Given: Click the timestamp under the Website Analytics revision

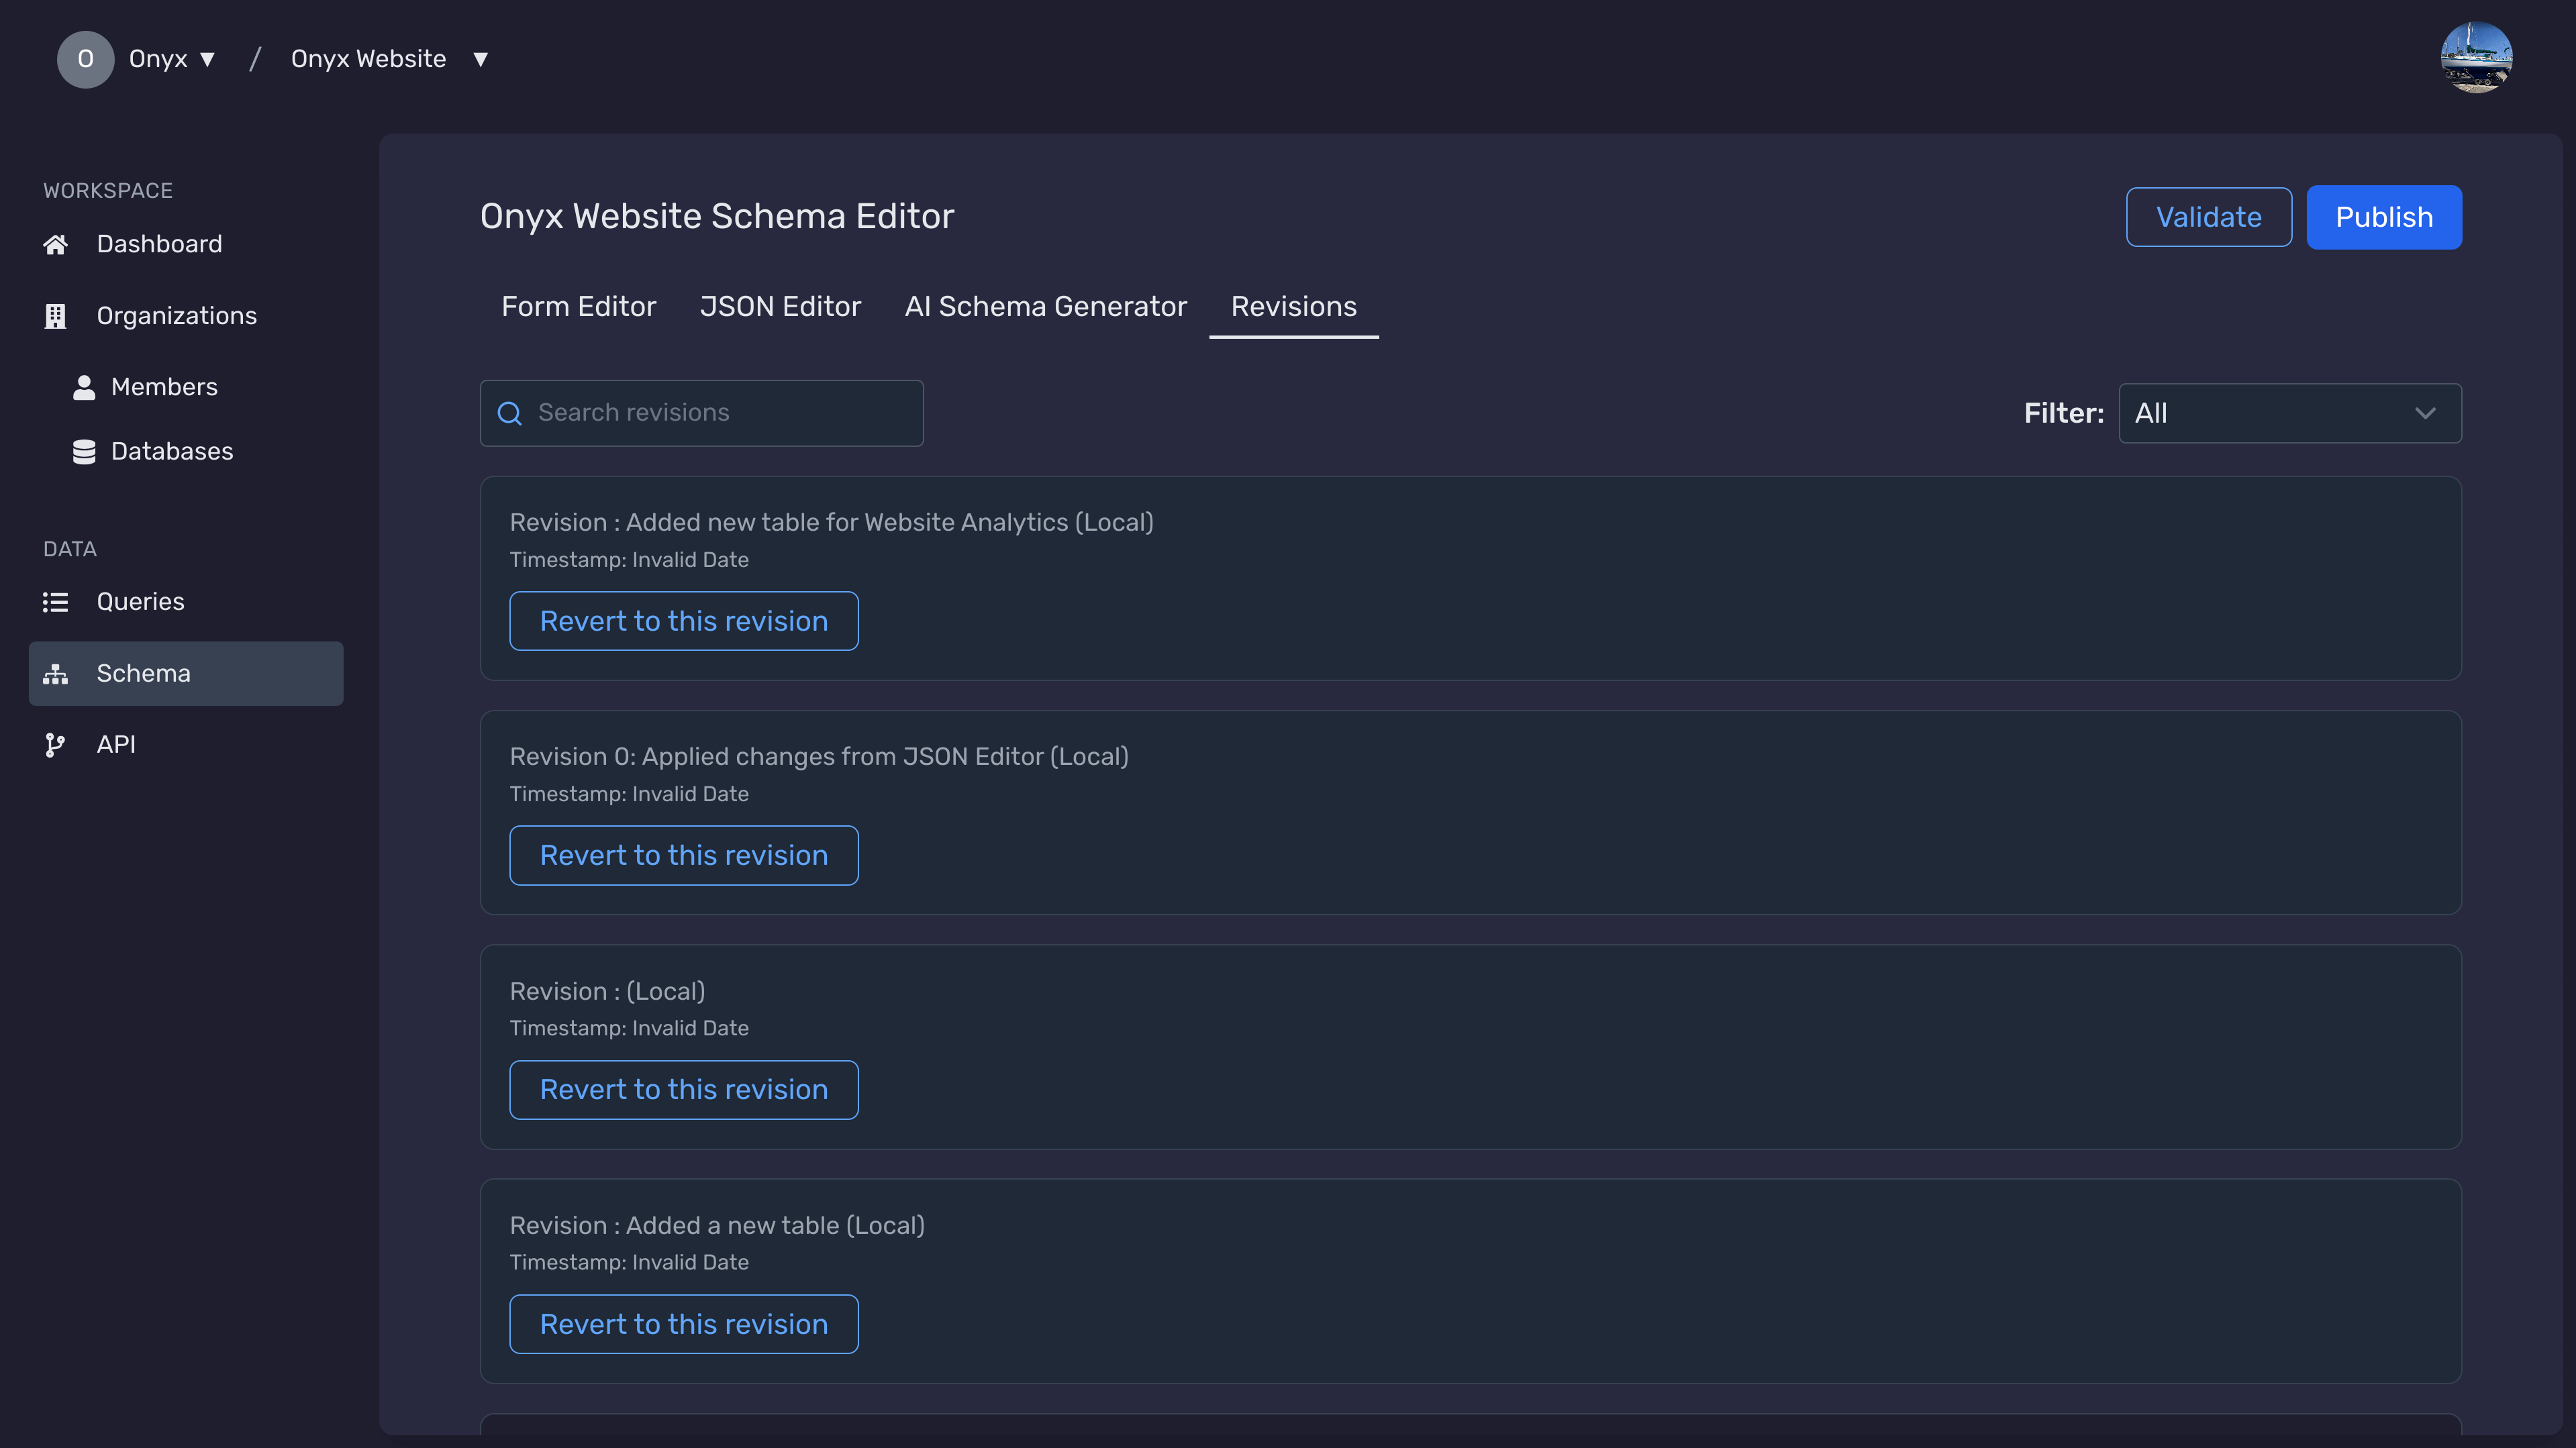Looking at the screenshot, I should 629,560.
